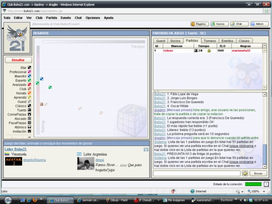Switch to the Quest tab
Image resolution: width=272 pixels, height=204 pixels.
pos(161,41)
